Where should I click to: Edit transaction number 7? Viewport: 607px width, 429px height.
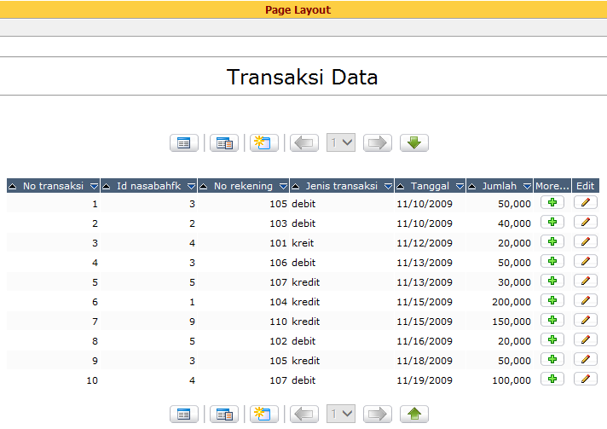click(x=586, y=320)
